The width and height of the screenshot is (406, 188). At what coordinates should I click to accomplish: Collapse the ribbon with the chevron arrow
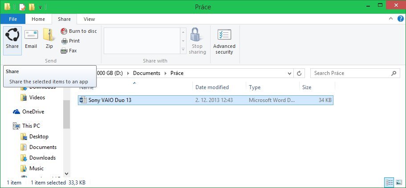pos(391,18)
